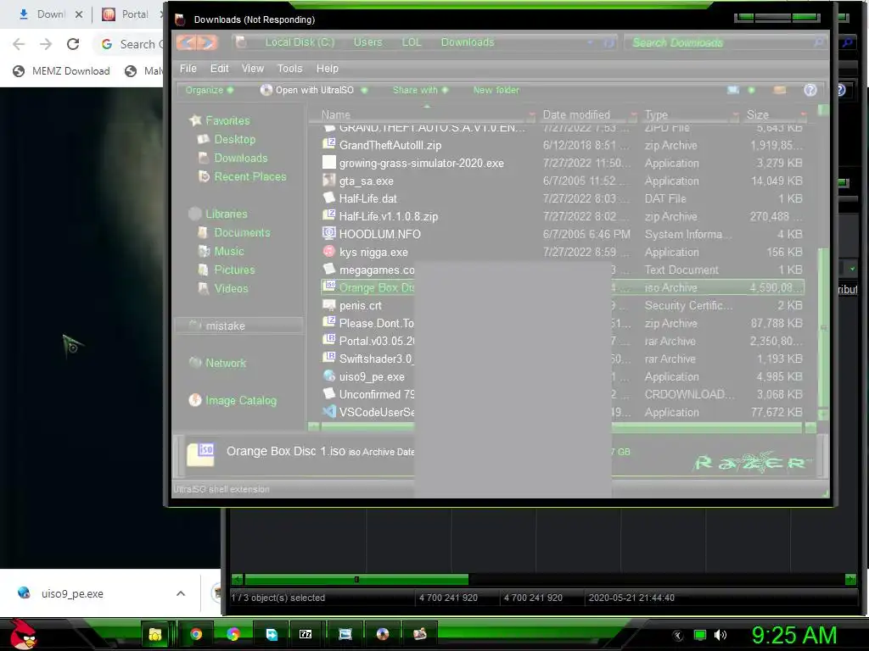Open the colorful Chrome taskbar icon

click(x=233, y=634)
